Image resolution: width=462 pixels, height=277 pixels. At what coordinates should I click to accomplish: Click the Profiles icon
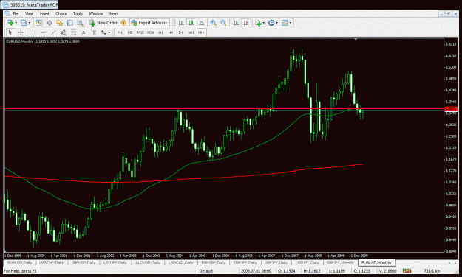click(24, 23)
